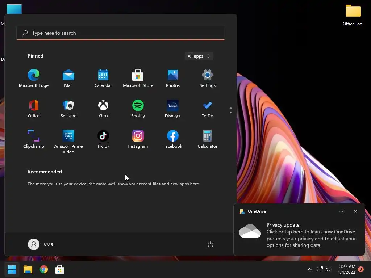Image resolution: width=371 pixels, height=278 pixels.
Task: Click the Start button on taskbar
Action: click(12, 269)
